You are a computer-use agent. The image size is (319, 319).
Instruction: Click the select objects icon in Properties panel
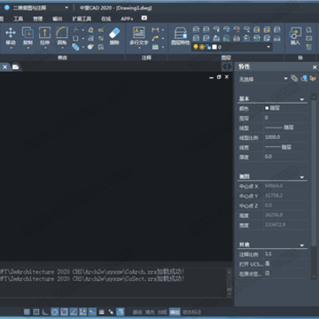pos(304,78)
